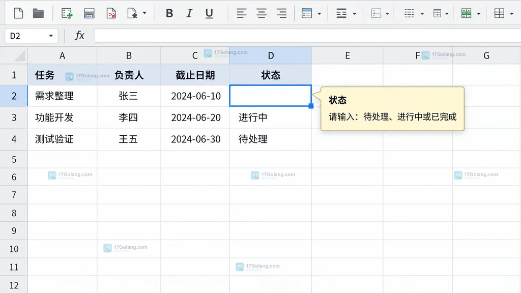This screenshot has height=293, width=521.
Task: Click the header cell "负责人"
Action: click(x=129, y=75)
